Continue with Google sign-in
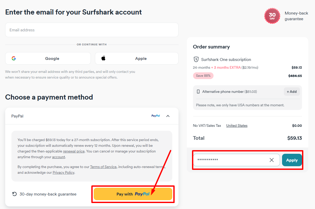 point(48,58)
